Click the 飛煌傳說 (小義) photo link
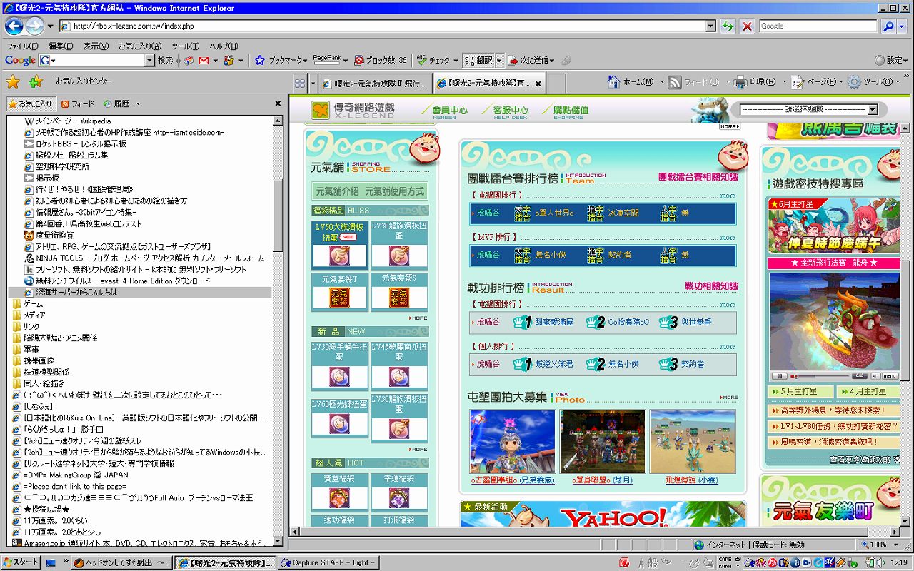The image size is (914, 571). 691,480
